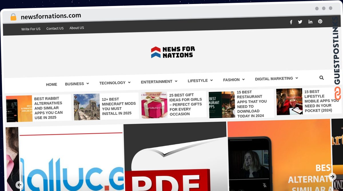
Task: Expand the Digital Marketing menu chevron
Action: coord(297,78)
